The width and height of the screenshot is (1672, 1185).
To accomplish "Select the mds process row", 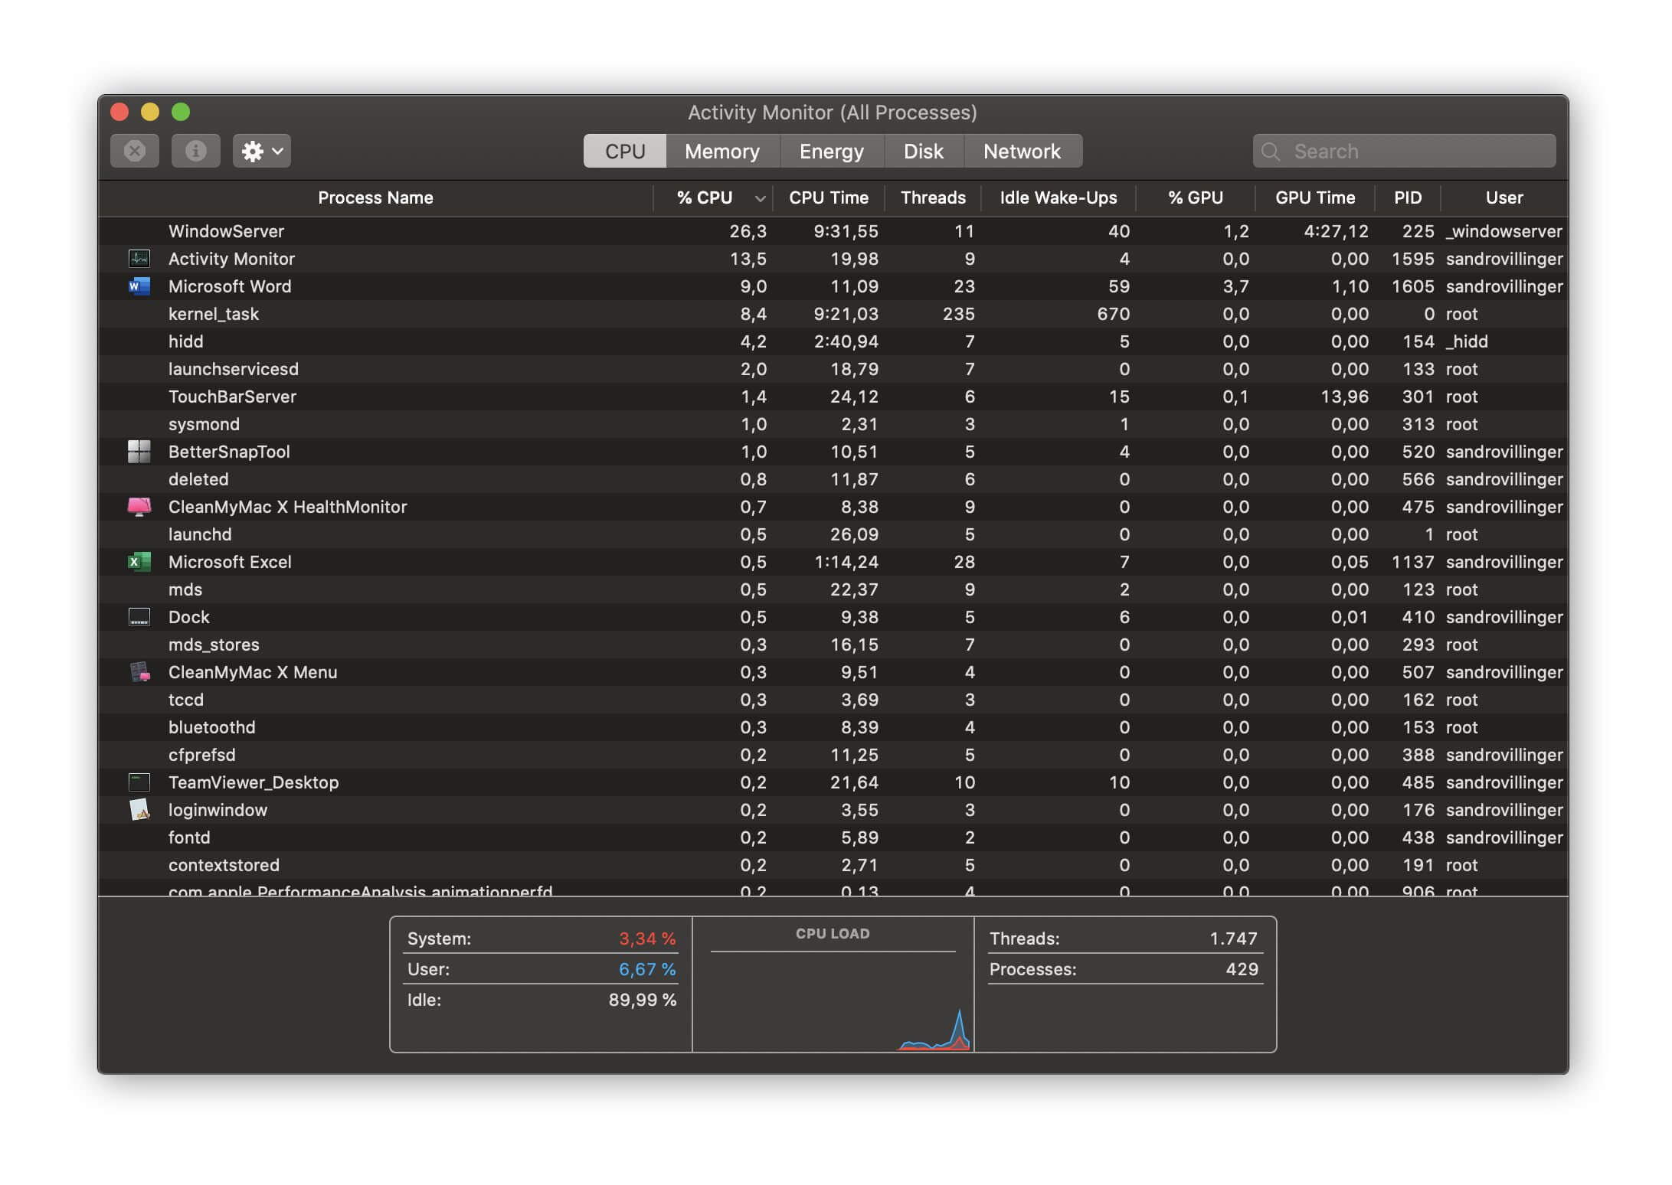I will point(833,589).
